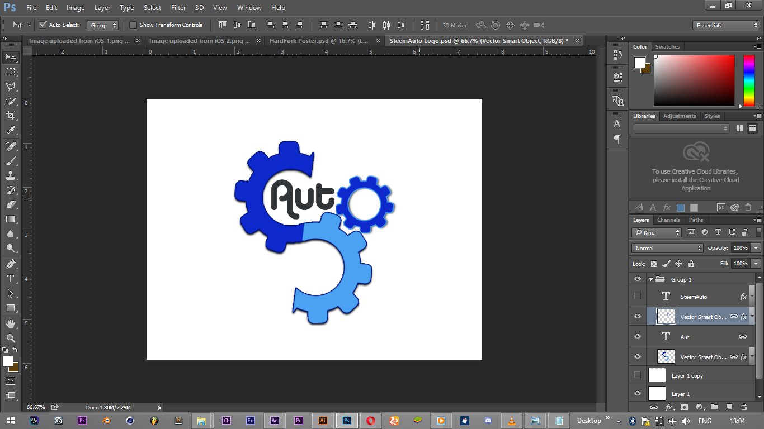The image size is (764, 429).
Task: Swap foreground and background colors in toolbox
Action: point(16,350)
